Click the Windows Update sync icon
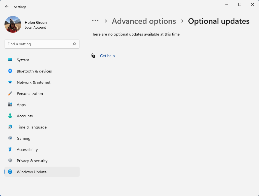Image resolution: width=259 pixels, height=196 pixels. [x=10, y=172]
